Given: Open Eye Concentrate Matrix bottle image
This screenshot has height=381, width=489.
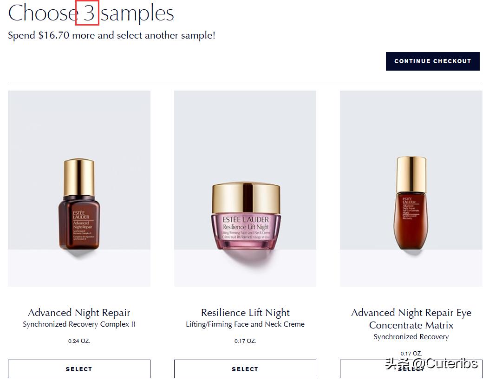Looking at the screenshot, I should [411, 189].
